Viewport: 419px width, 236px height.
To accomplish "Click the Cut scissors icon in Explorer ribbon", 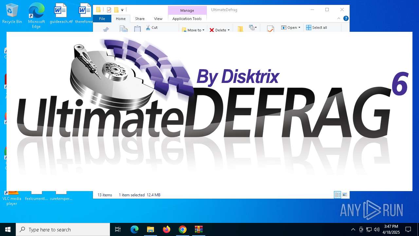I will click(148, 28).
